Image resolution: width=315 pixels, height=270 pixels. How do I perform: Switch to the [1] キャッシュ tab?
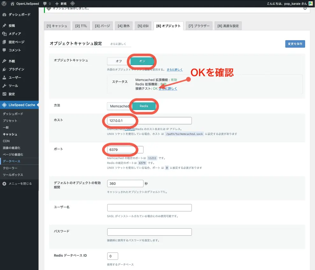[x=57, y=26]
